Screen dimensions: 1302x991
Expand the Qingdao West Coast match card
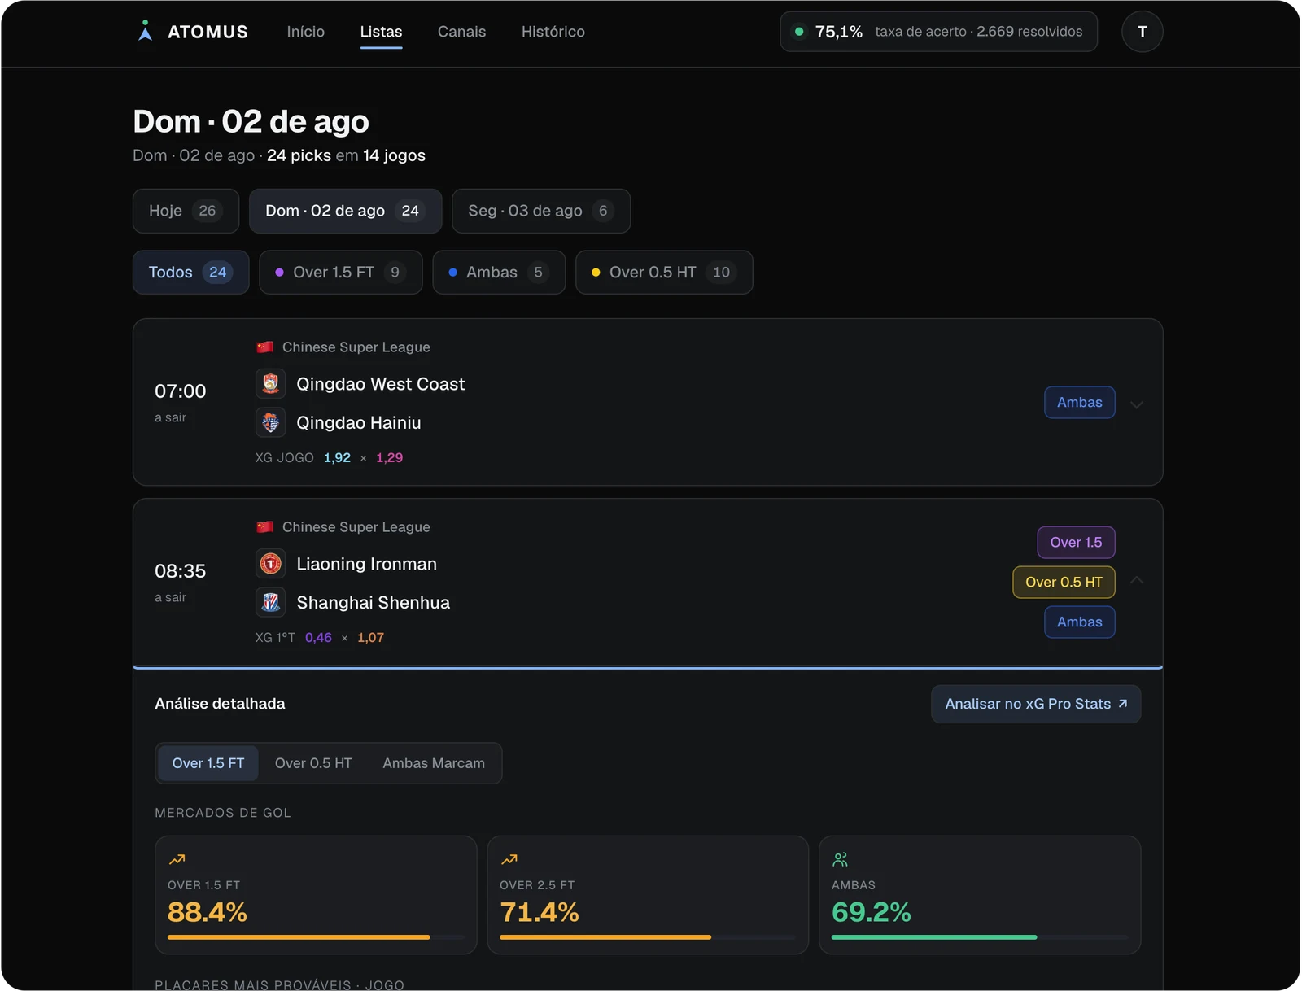point(1137,404)
